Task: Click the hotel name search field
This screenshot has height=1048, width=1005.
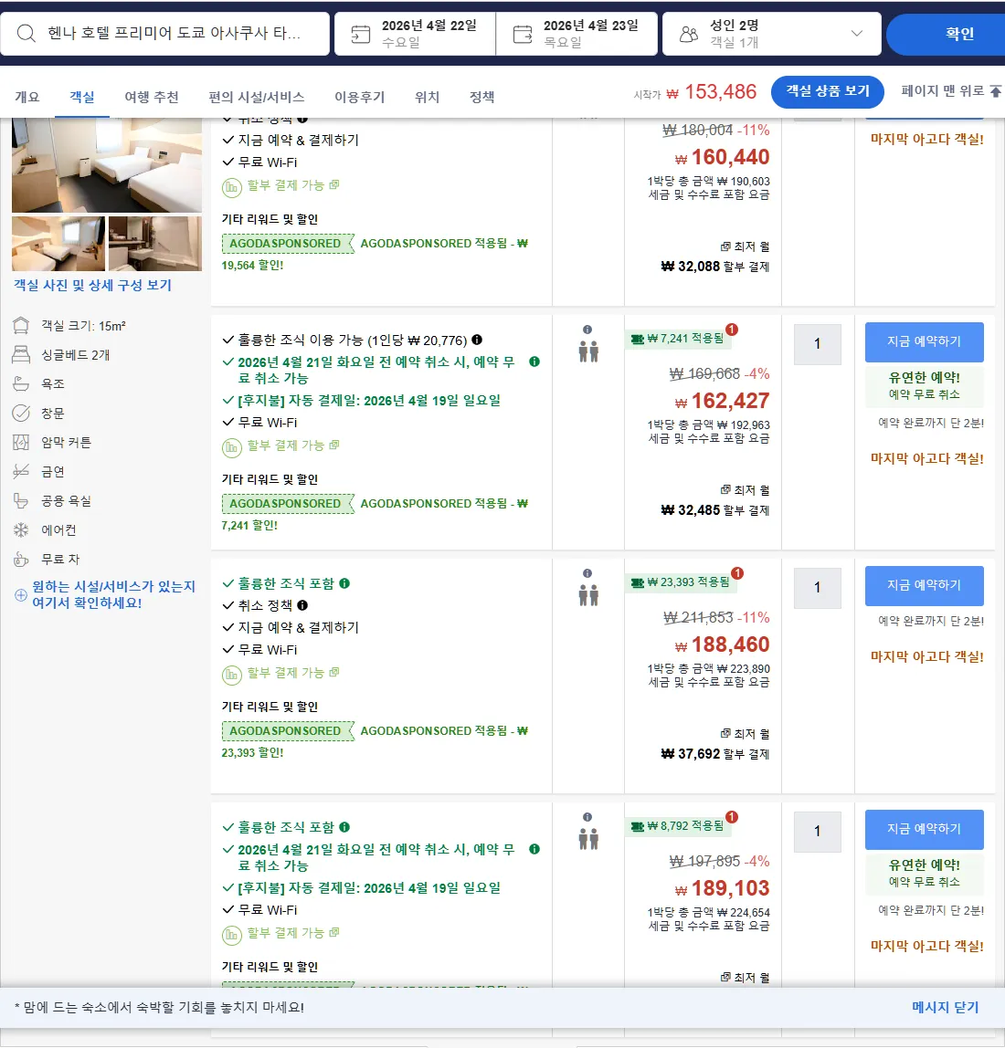Action: tap(164, 34)
